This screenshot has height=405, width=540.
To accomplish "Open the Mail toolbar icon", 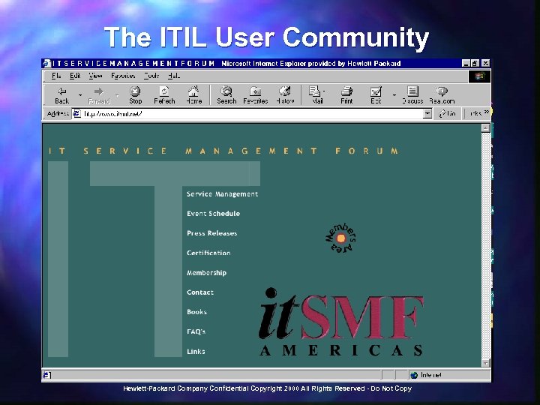I will pos(316,95).
